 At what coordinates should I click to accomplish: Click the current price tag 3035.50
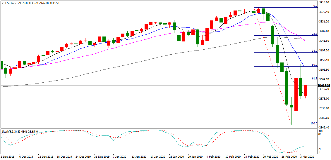pyautogui.click(x=324, y=86)
